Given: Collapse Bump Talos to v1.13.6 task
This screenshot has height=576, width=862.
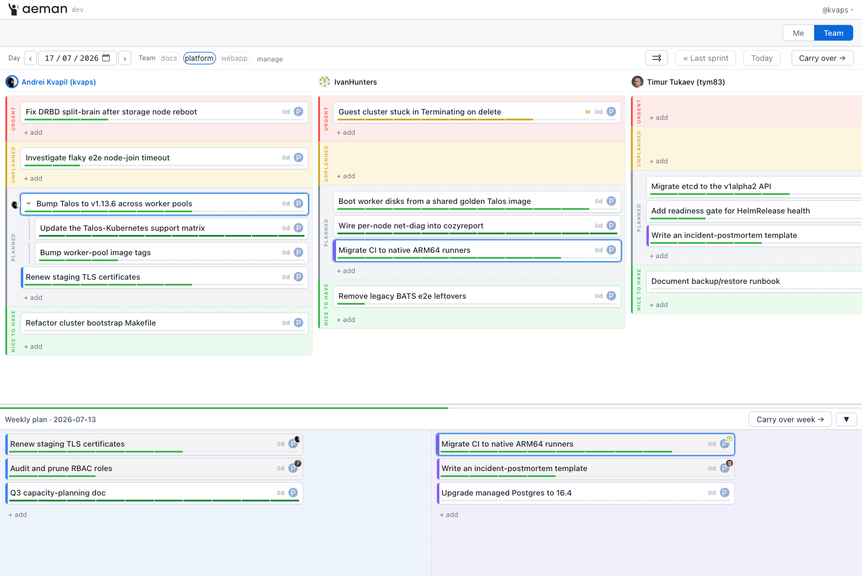Looking at the screenshot, I should click(29, 203).
